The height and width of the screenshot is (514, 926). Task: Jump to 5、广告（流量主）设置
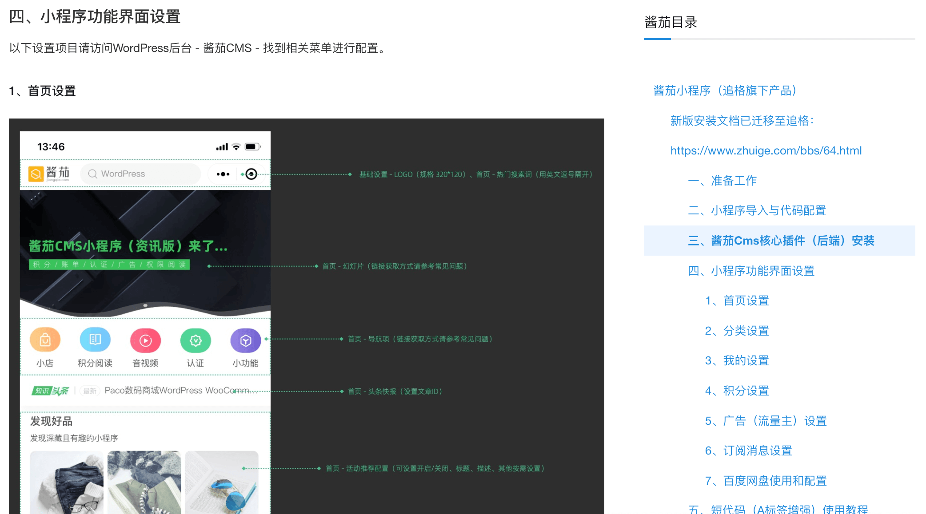coord(766,421)
